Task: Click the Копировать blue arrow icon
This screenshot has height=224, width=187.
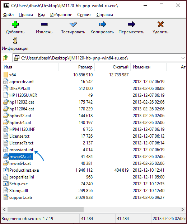Action: (x=102, y=24)
